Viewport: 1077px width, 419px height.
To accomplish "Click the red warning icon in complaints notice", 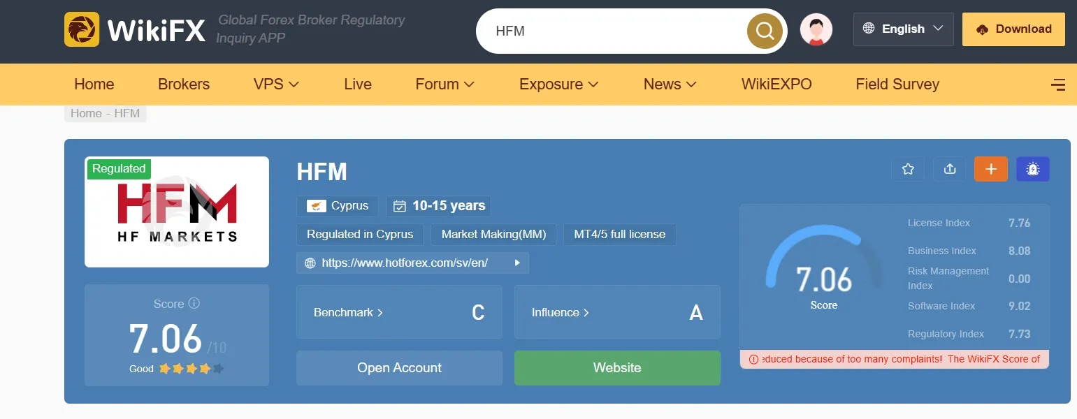I will 753,359.
